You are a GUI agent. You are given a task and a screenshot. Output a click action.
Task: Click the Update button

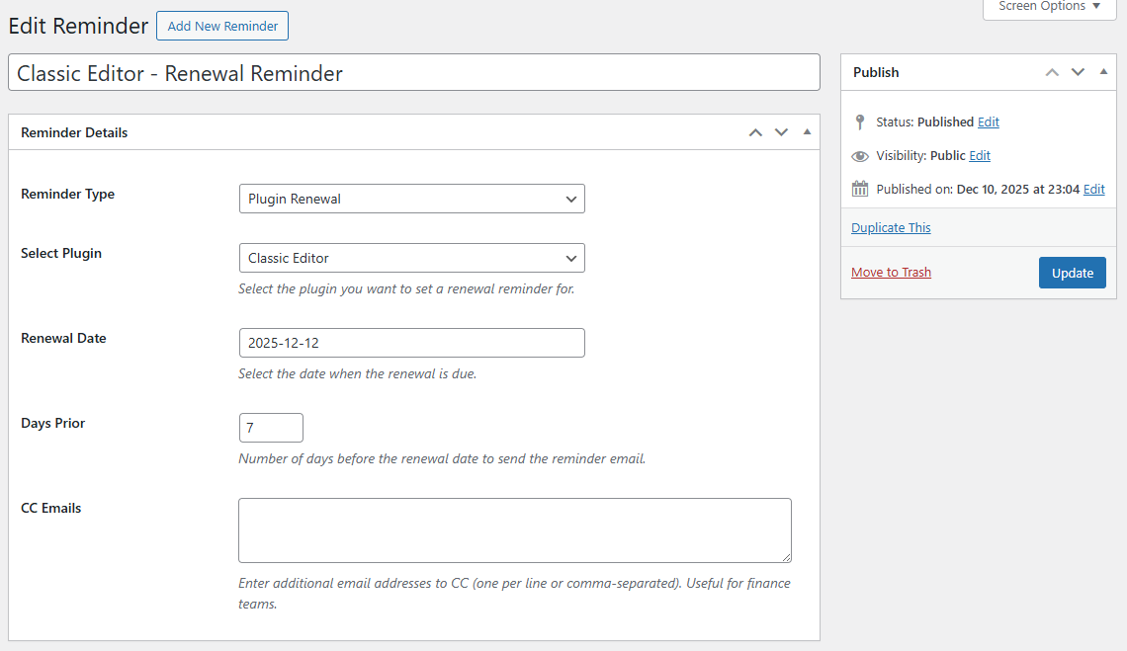[x=1073, y=273]
